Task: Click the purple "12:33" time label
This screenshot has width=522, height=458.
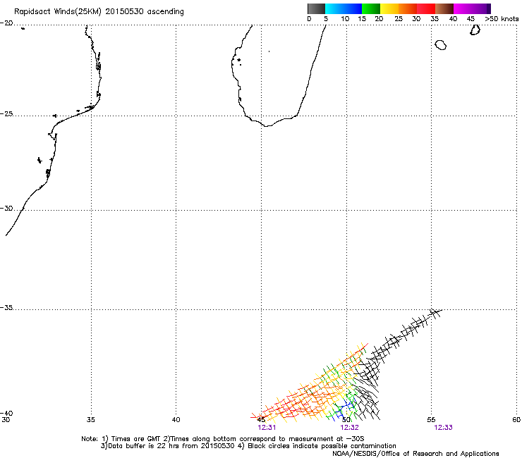Action: pos(444,428)
